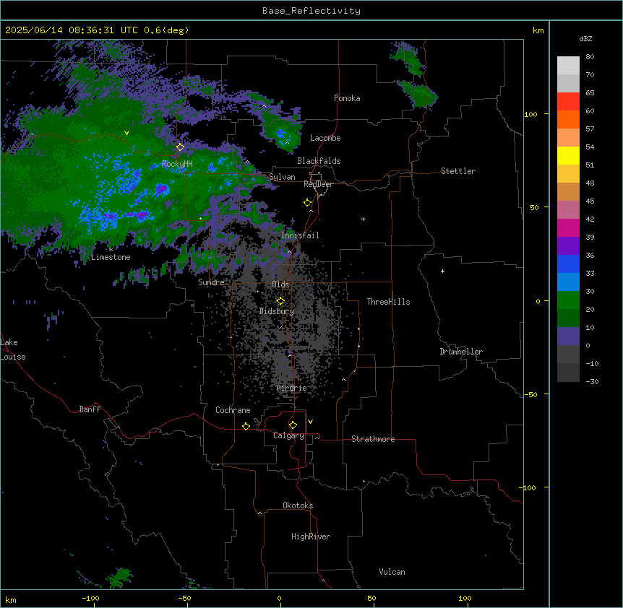
Task: Click the dBZ legend heading
Action: tap(585, 39)
